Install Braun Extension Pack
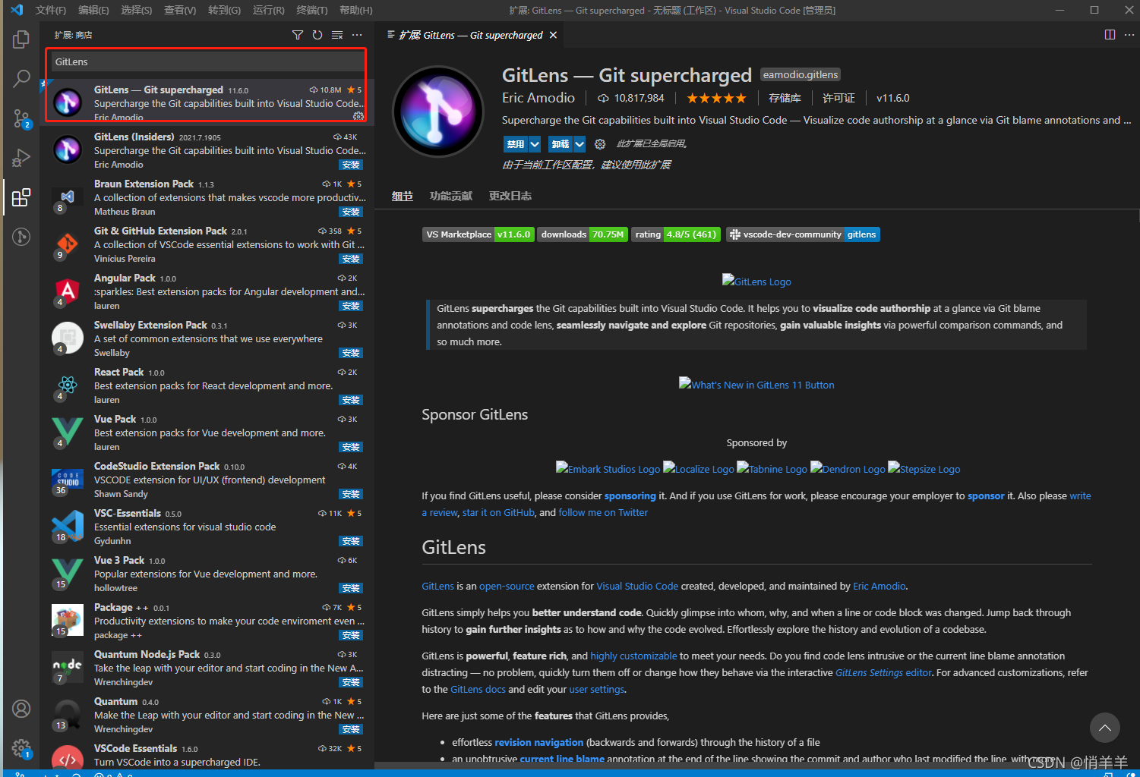This screenshot has height=777, width=1140. tap(351, 212)
